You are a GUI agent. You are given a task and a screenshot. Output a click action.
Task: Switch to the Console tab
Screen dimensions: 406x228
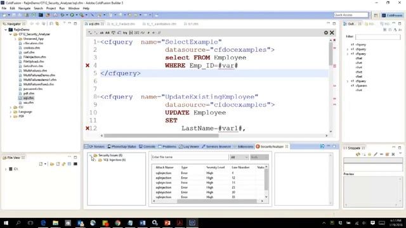point(147,146)
